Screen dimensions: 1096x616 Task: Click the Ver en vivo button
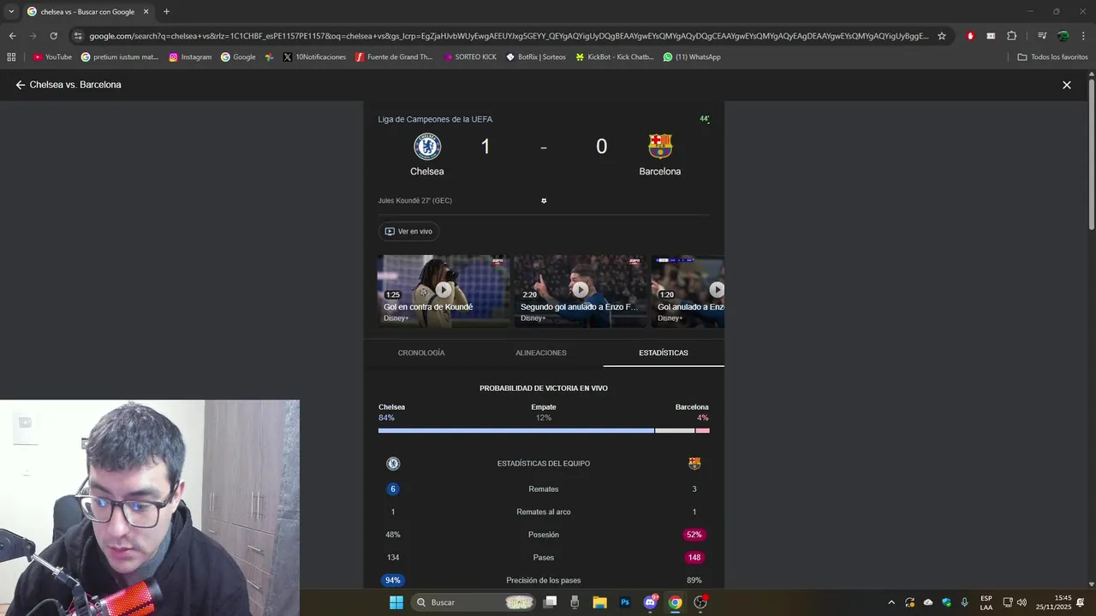tap(408, 232)
